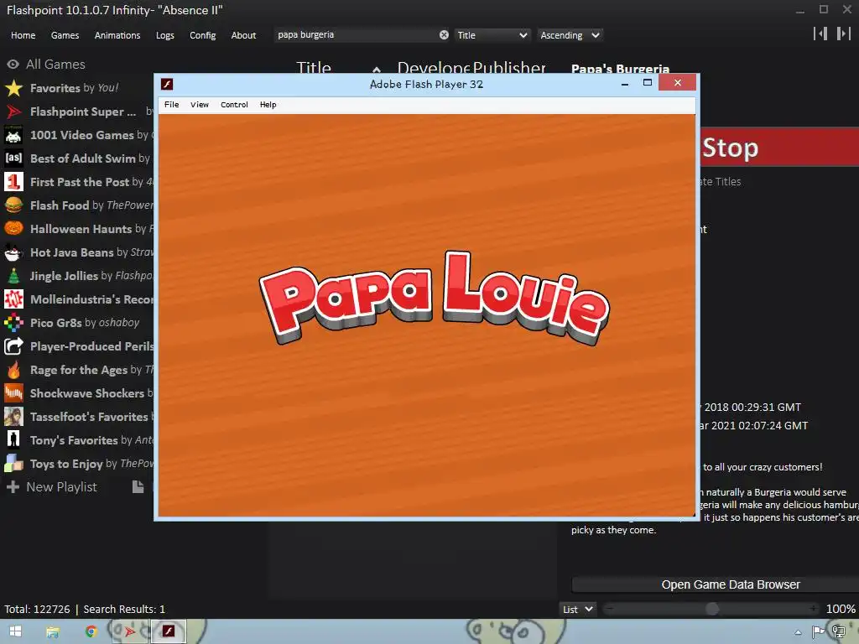Toggle the left sidebar collapse icon
Screen dimensions: 859x644
tap(820, 34)
